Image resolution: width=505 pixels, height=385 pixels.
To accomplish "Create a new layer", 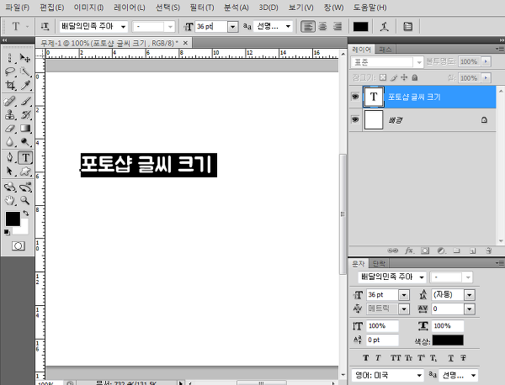I will [472, 251].
